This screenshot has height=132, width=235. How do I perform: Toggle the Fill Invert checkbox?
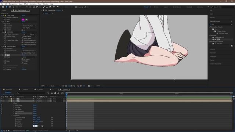pos(22,63)
